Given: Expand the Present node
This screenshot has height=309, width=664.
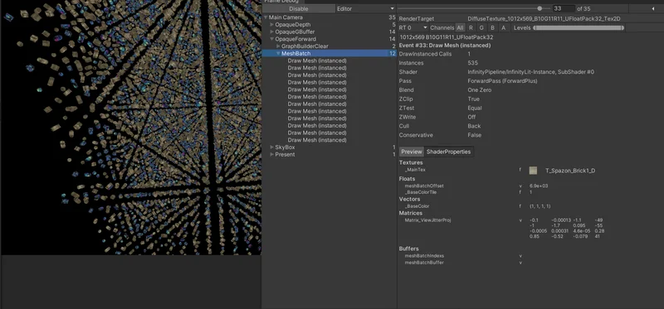Looking at the screenshot, I should coord(272,154).
